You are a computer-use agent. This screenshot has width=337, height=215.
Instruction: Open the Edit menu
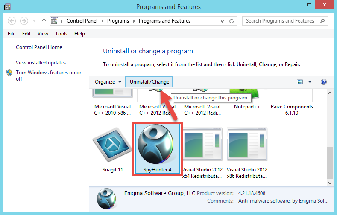coord(26,34)
